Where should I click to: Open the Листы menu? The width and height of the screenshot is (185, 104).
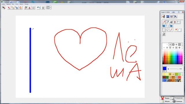tap(17, 4)
